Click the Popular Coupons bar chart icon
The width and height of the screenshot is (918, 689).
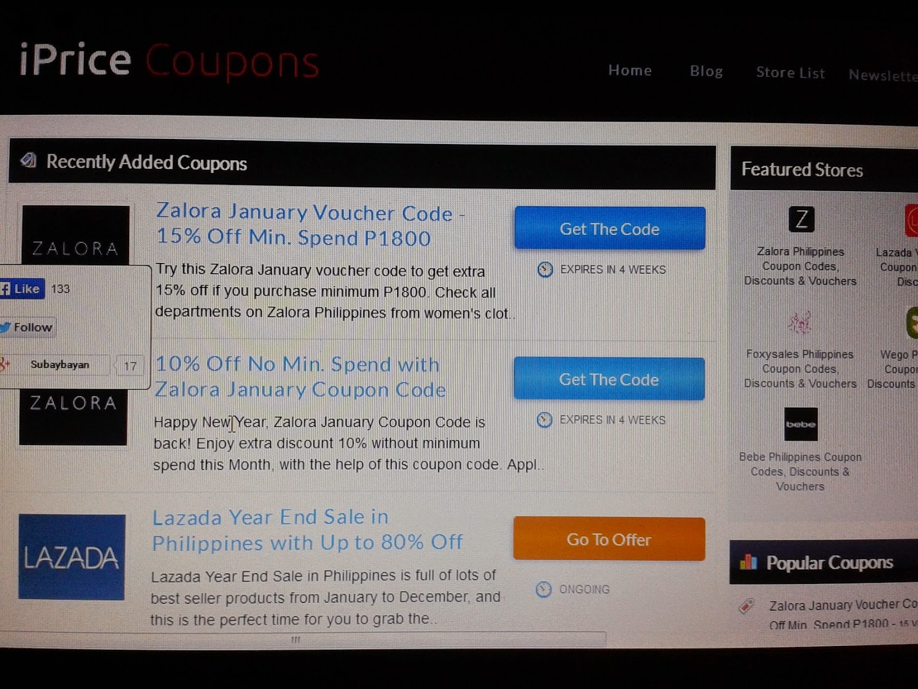[x=748, y=561]
